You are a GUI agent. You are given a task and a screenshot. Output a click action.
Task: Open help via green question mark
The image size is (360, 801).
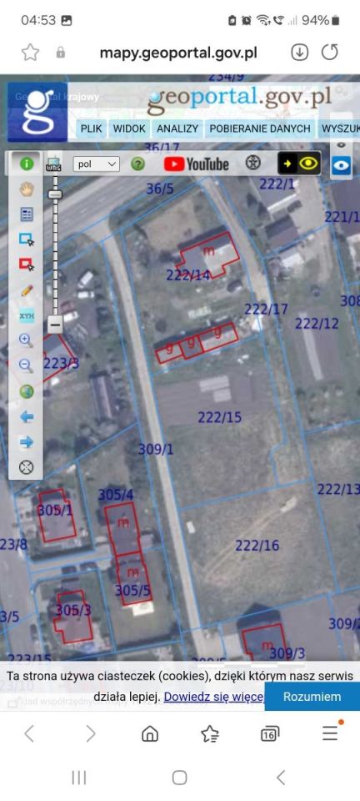point(137,164)
